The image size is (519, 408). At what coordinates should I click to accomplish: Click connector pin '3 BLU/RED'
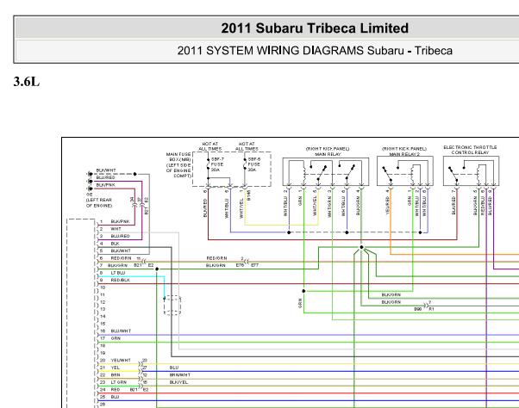click(115, 236)
